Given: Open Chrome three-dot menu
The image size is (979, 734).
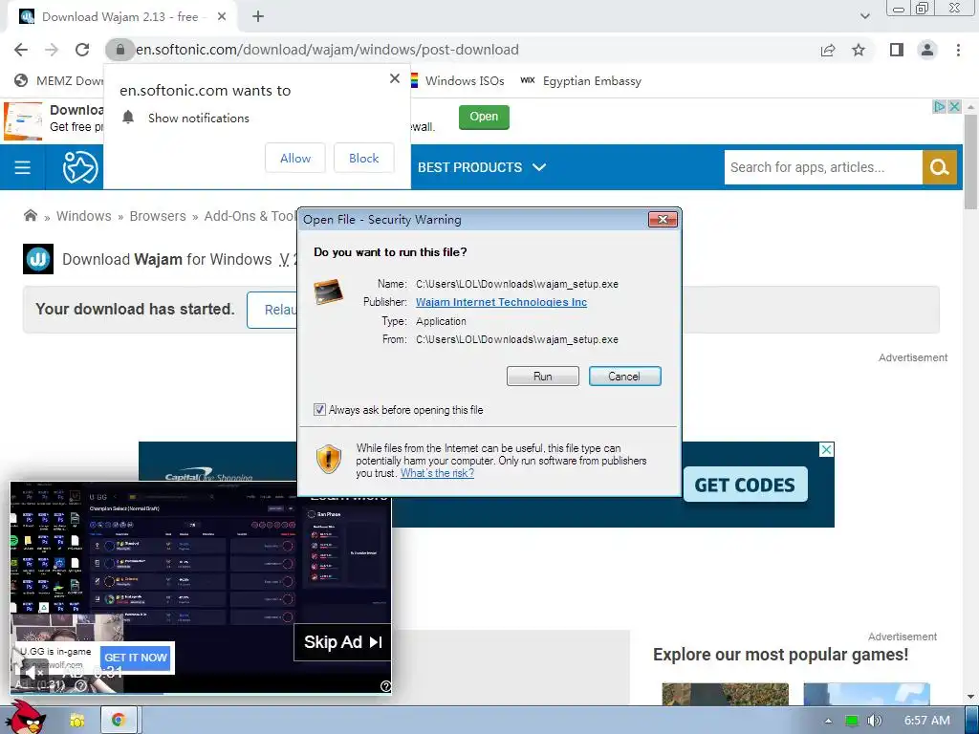Looking at the screenshot, I should click(958, 50).
